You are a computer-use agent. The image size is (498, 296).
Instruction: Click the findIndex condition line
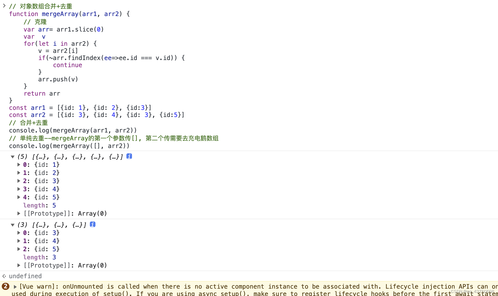pyautogui.click(x=112, y=58)
